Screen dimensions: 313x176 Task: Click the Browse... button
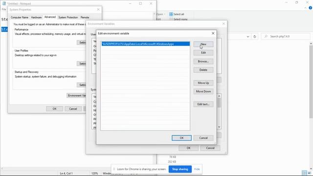[x=203, y=62]
